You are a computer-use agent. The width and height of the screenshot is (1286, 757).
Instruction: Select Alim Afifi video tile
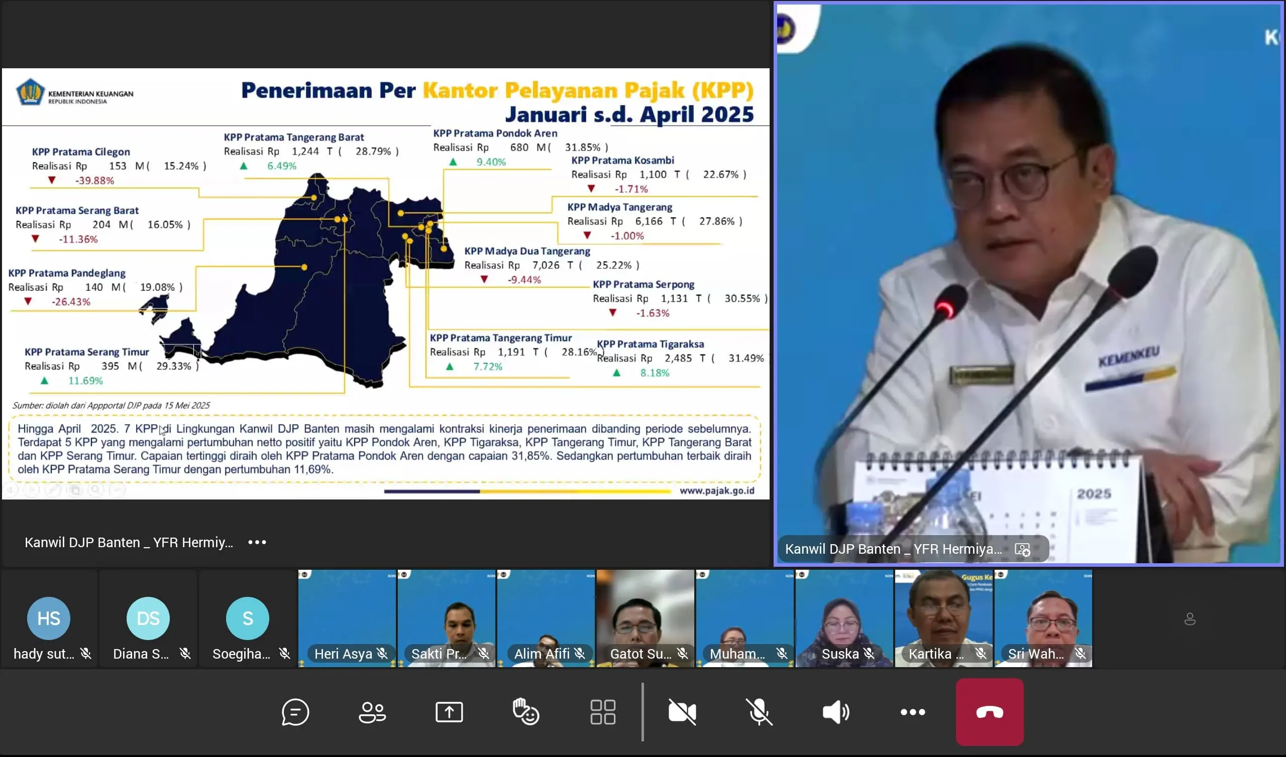(546, 618)
